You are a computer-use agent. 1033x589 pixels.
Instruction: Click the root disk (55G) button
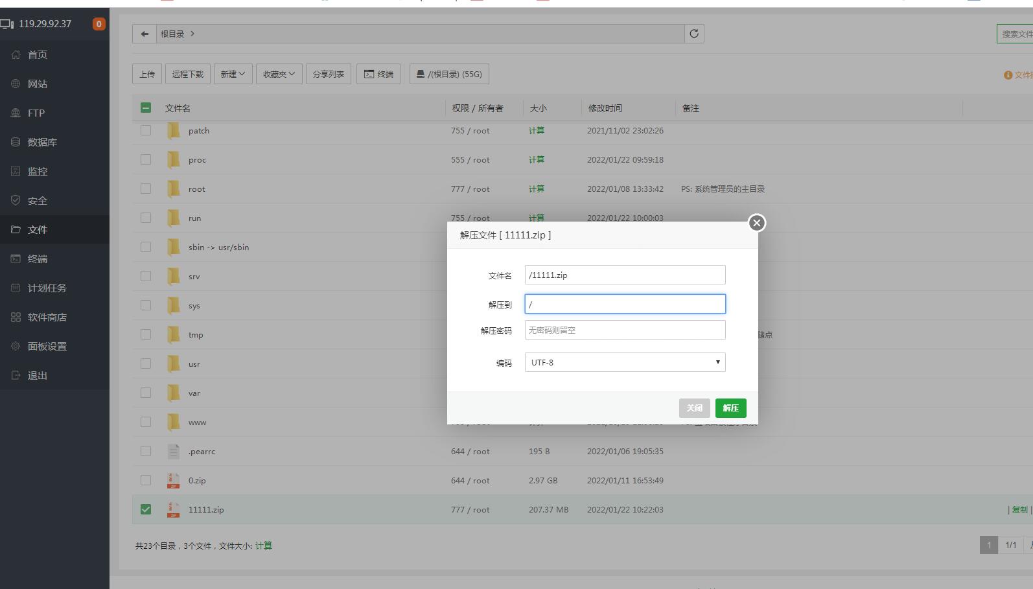pyautogui.click(x=449, y=74)
